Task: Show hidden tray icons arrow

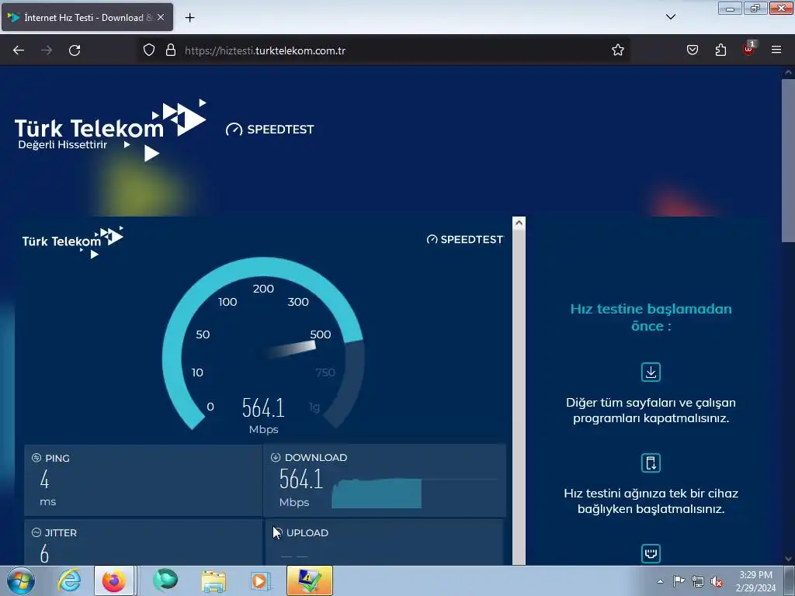Action: point(660,581)
